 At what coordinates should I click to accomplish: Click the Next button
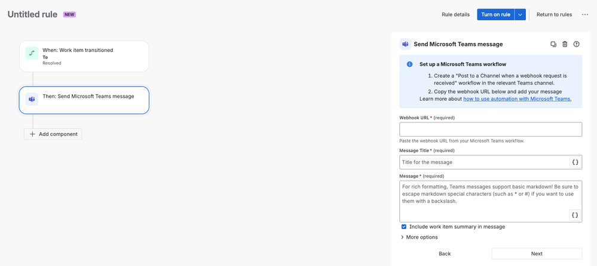point(537,254)
